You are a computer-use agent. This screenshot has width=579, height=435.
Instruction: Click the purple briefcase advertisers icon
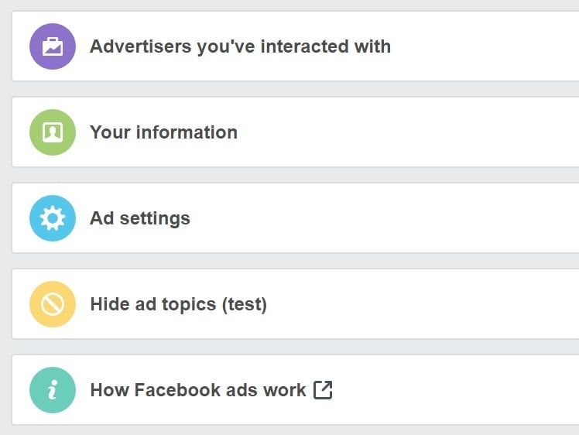point(53,46)
